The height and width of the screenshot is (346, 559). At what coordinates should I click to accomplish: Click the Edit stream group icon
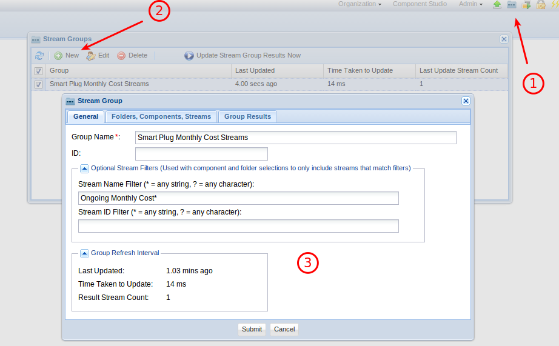point(91,56)
